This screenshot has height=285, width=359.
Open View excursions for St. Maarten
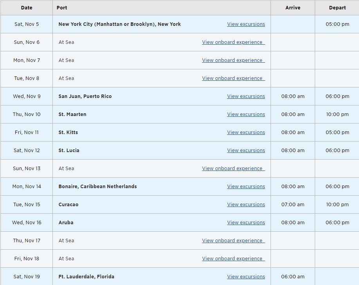(246, 114)
